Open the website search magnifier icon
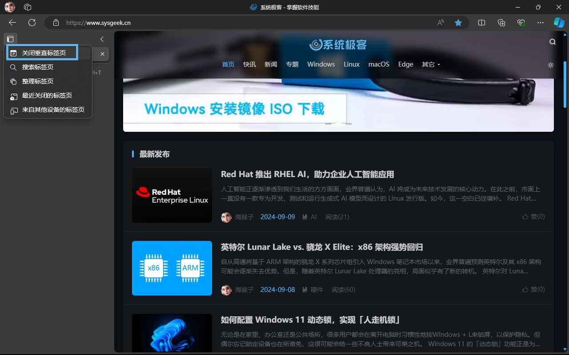The width and height of the screenshot is (569, 355). point(553,42)
